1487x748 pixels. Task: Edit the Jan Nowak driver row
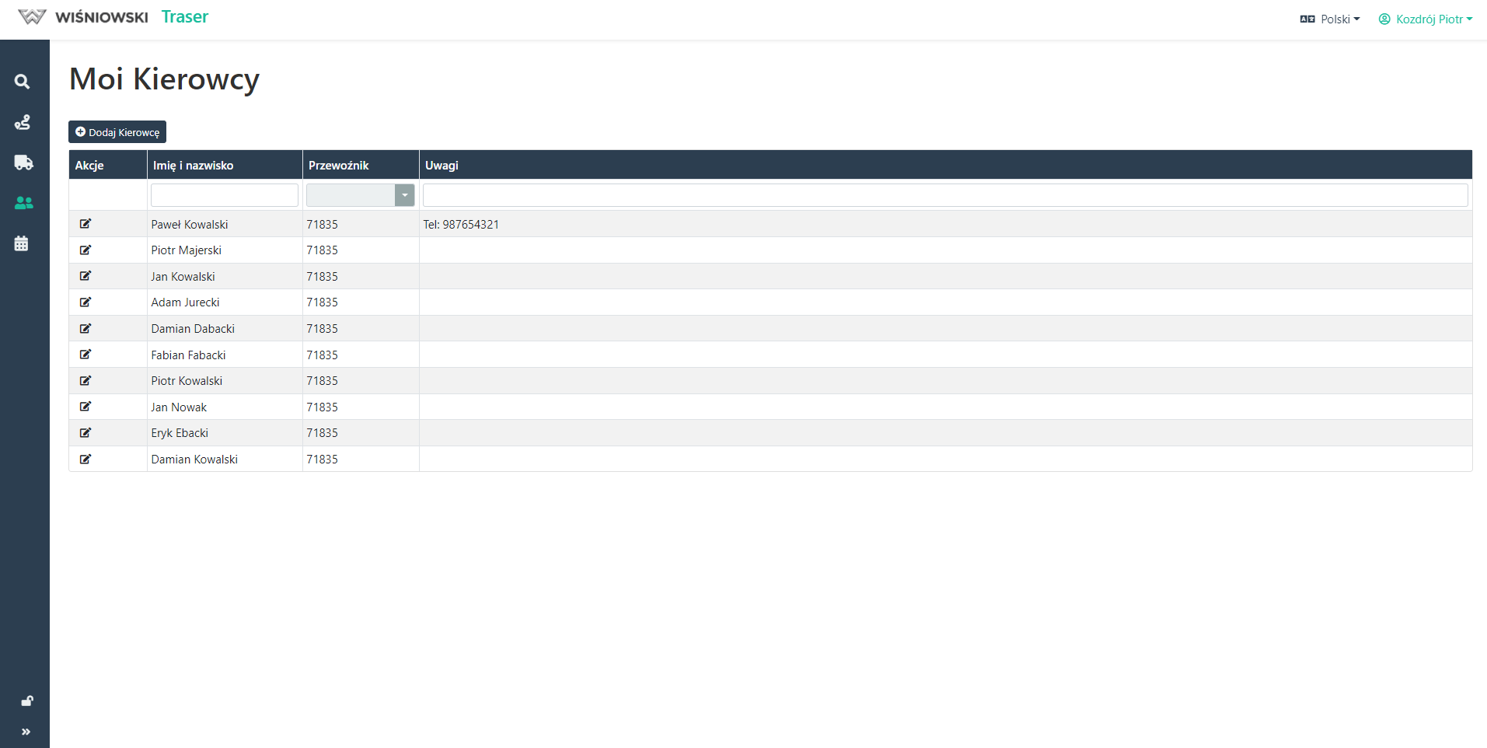click(x=86, y=407)
